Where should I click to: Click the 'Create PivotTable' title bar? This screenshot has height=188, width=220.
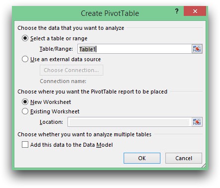pyautogui.click(x=110, y=13)
